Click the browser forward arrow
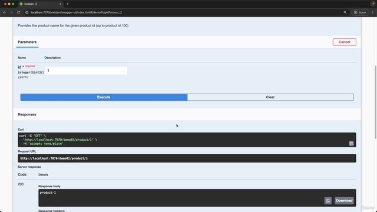Screen dimensions: 377x212 coord(11,12)
